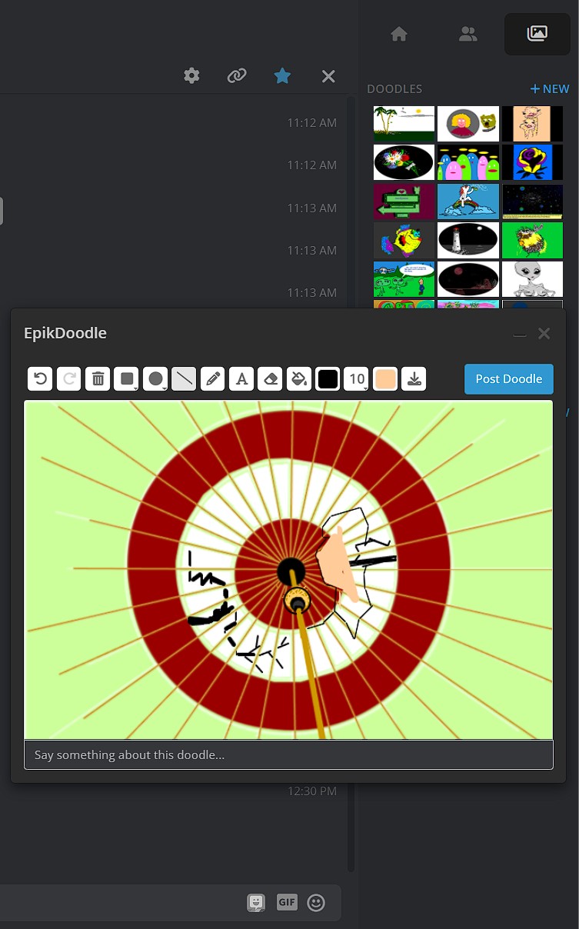Screen dimensions: 579x929
Task: Switch to the home tab
Action: coord(398,34)
